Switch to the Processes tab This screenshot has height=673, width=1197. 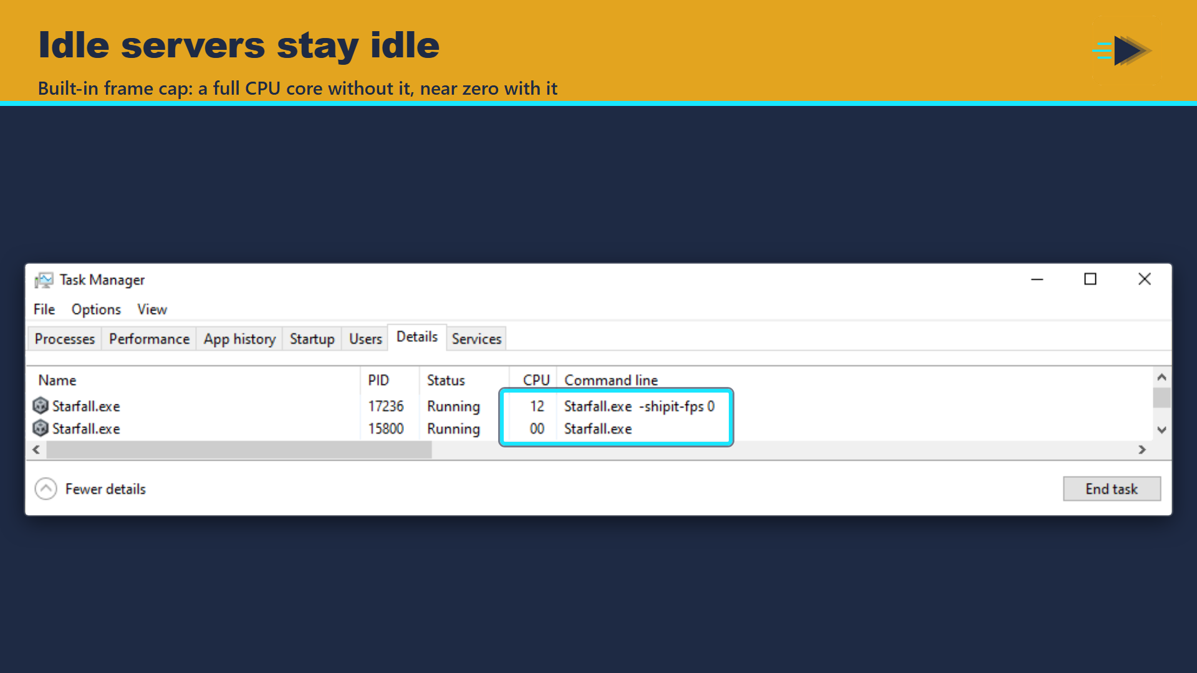pos(65,339)
